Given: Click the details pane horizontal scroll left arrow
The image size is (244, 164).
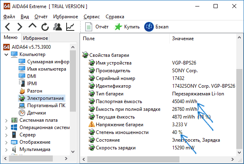Looking at the screenshot, I should pyautogui.click(x=84, y=160).
